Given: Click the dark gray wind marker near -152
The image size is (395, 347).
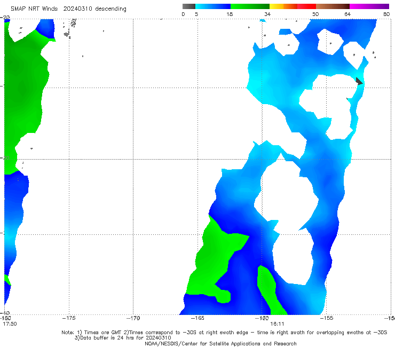Looking at the screenshot, I should click(359, 81).
